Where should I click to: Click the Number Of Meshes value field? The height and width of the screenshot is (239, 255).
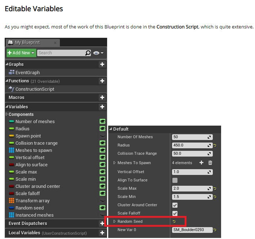coord(190,137)
